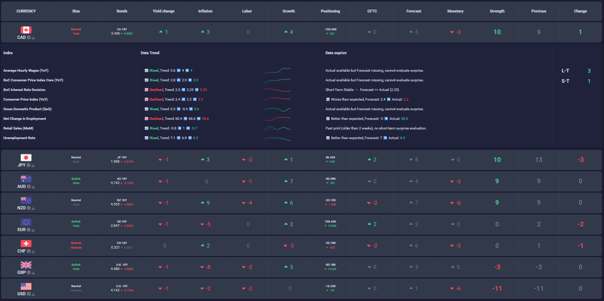Open the info icon next to EUR
This screenshot has width=604, height=301.
[x=29, y=230]
